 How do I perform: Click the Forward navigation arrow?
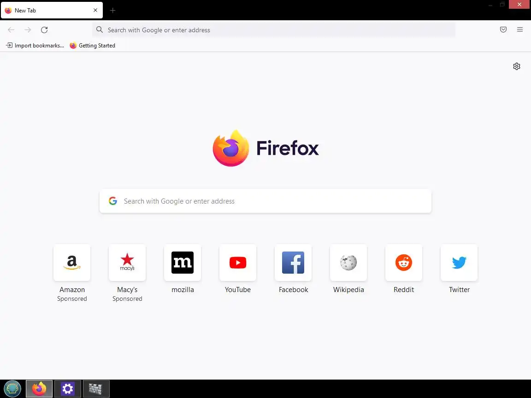[28, 30]
